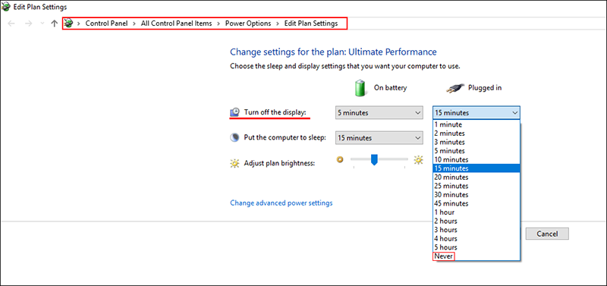Click the Edit Plan Settings breadcrumb

pyautogui.click(x=311, y=24)
